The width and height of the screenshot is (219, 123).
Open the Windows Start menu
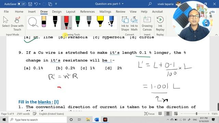pos(4,120)
